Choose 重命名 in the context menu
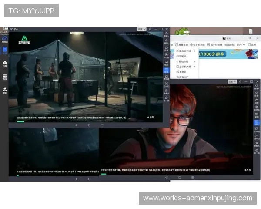 [182, 72]
